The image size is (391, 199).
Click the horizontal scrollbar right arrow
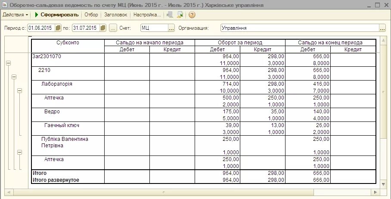point(375,192)
